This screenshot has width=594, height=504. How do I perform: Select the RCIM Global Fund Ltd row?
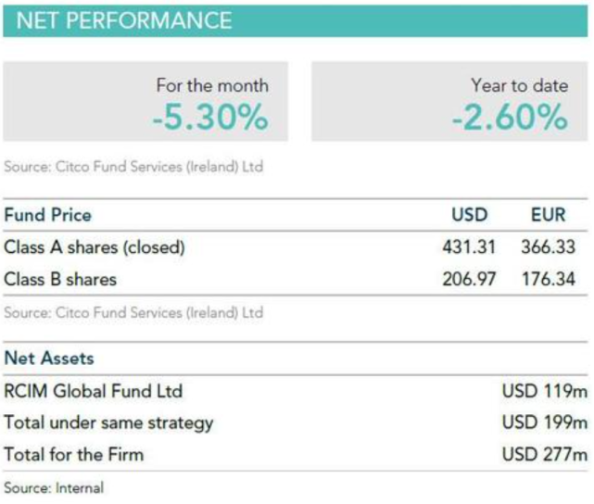pyautogui.click(x=94, y=391)
